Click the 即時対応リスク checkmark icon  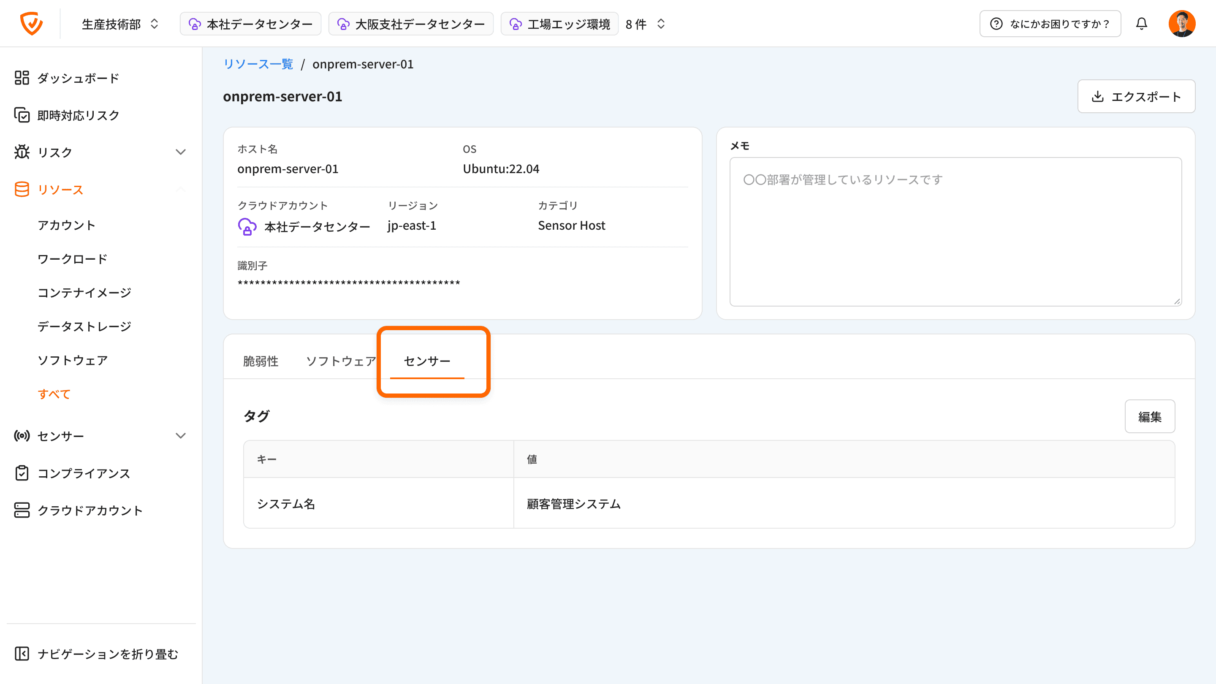pos(22,115)
